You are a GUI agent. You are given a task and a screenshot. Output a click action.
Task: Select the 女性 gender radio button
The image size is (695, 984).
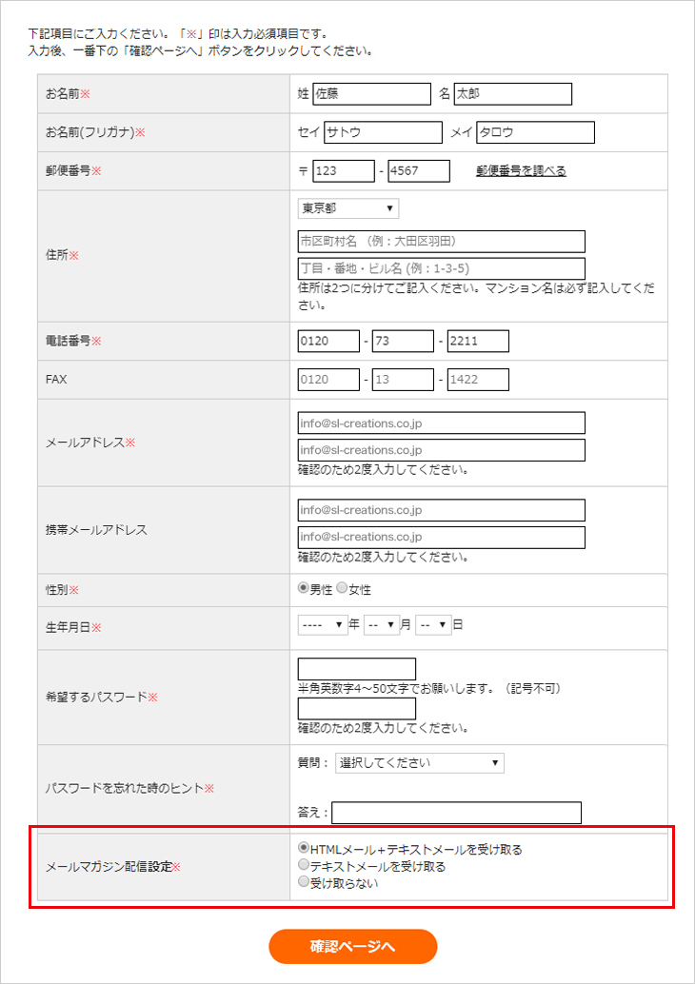(342, 589)
